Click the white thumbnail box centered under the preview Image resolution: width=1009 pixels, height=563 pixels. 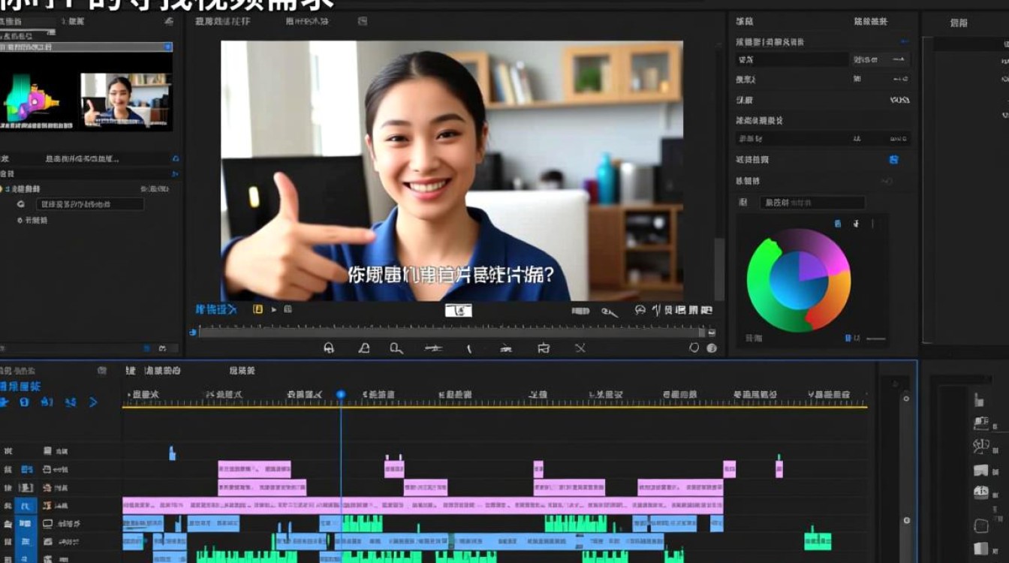458,310
